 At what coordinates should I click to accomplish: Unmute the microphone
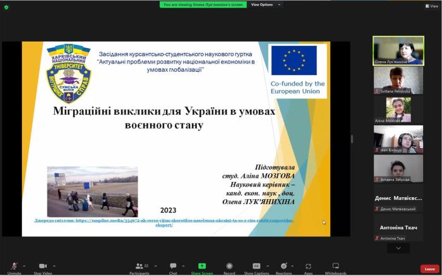coord(14,267)
